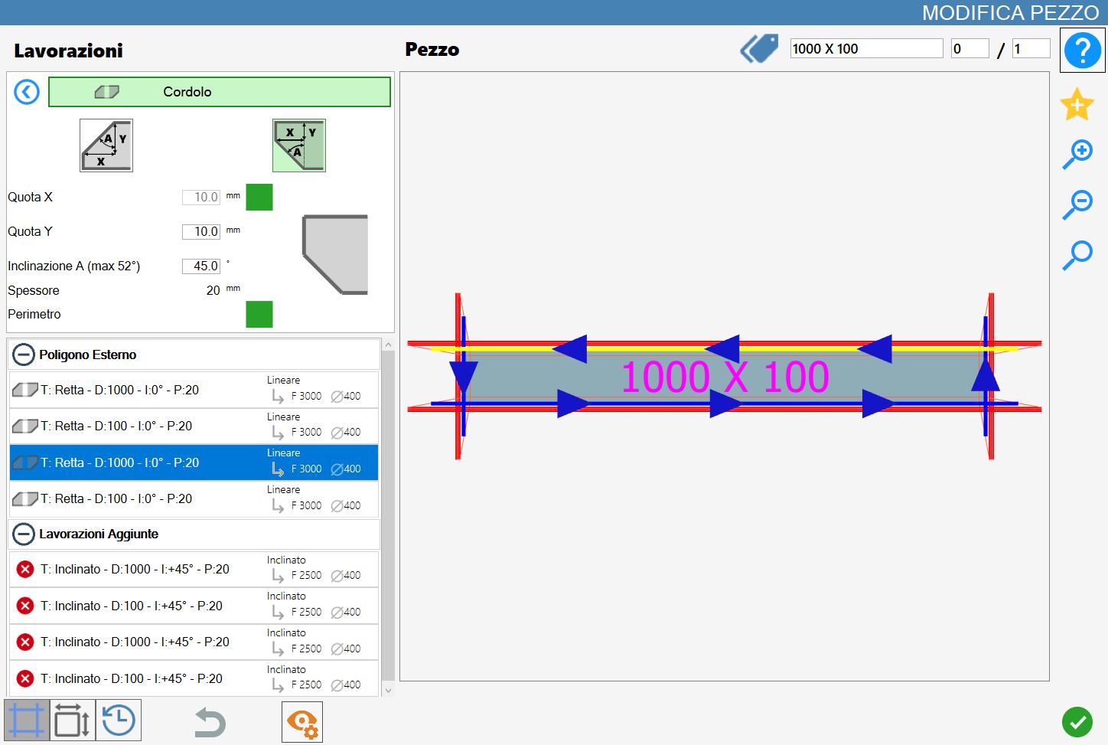Add piece to favorites with star icon
This screenshot has width=1108, height=745.
click(x=1077, y=104)
